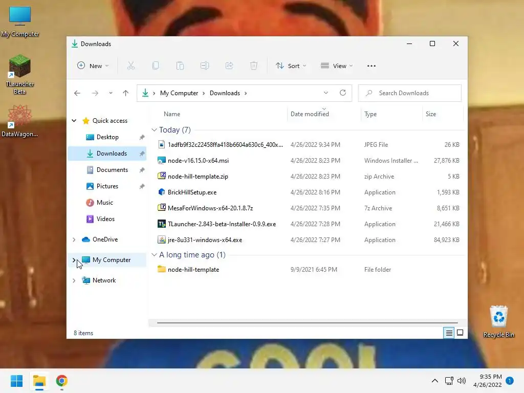Switch to details view layout icon
The width and height of the screenshot is (524, 393).
tap(449, 333)
